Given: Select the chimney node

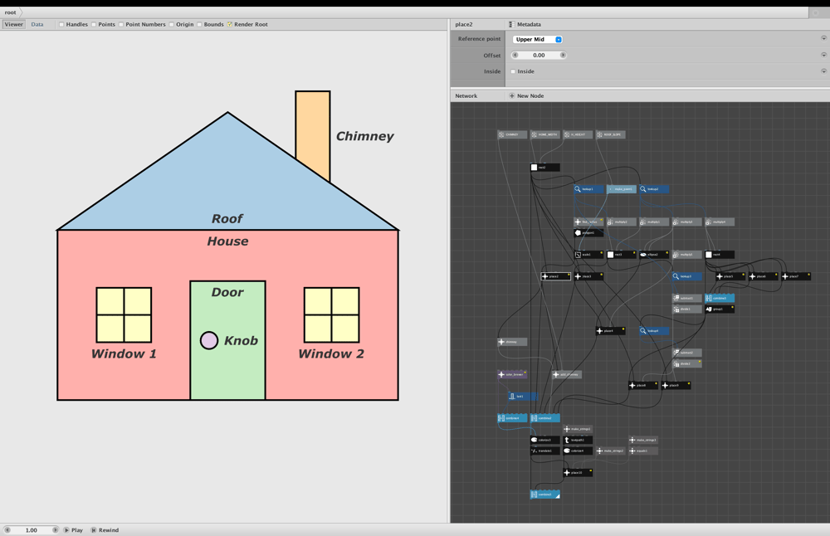Looking at the screenshot, I should click(512, 342).
